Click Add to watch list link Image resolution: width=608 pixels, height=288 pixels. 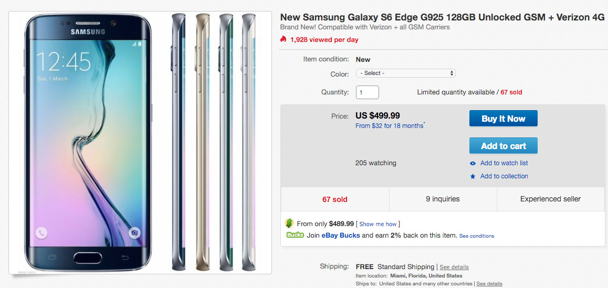[504, 163]
